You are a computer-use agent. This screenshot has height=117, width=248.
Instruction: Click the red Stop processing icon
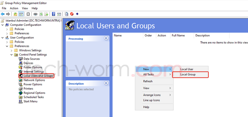pyautogui.click(x=72, y=14)
